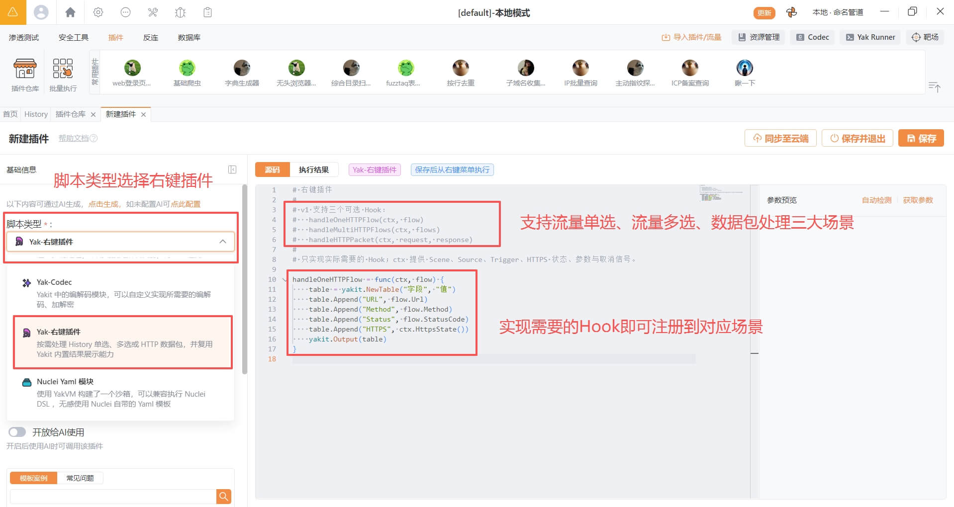This screenshot has height=507, width=954.
Task: Close the 插件仓库 tab
Action: 93,115
